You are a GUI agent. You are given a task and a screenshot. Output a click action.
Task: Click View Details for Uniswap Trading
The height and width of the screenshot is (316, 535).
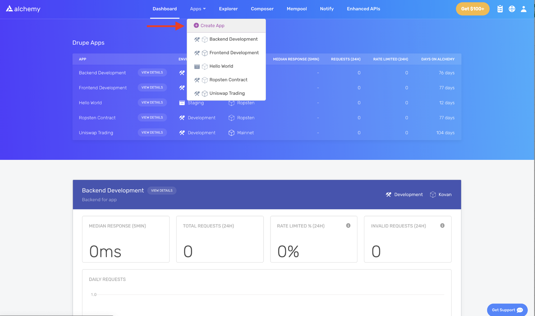point(152,133)
